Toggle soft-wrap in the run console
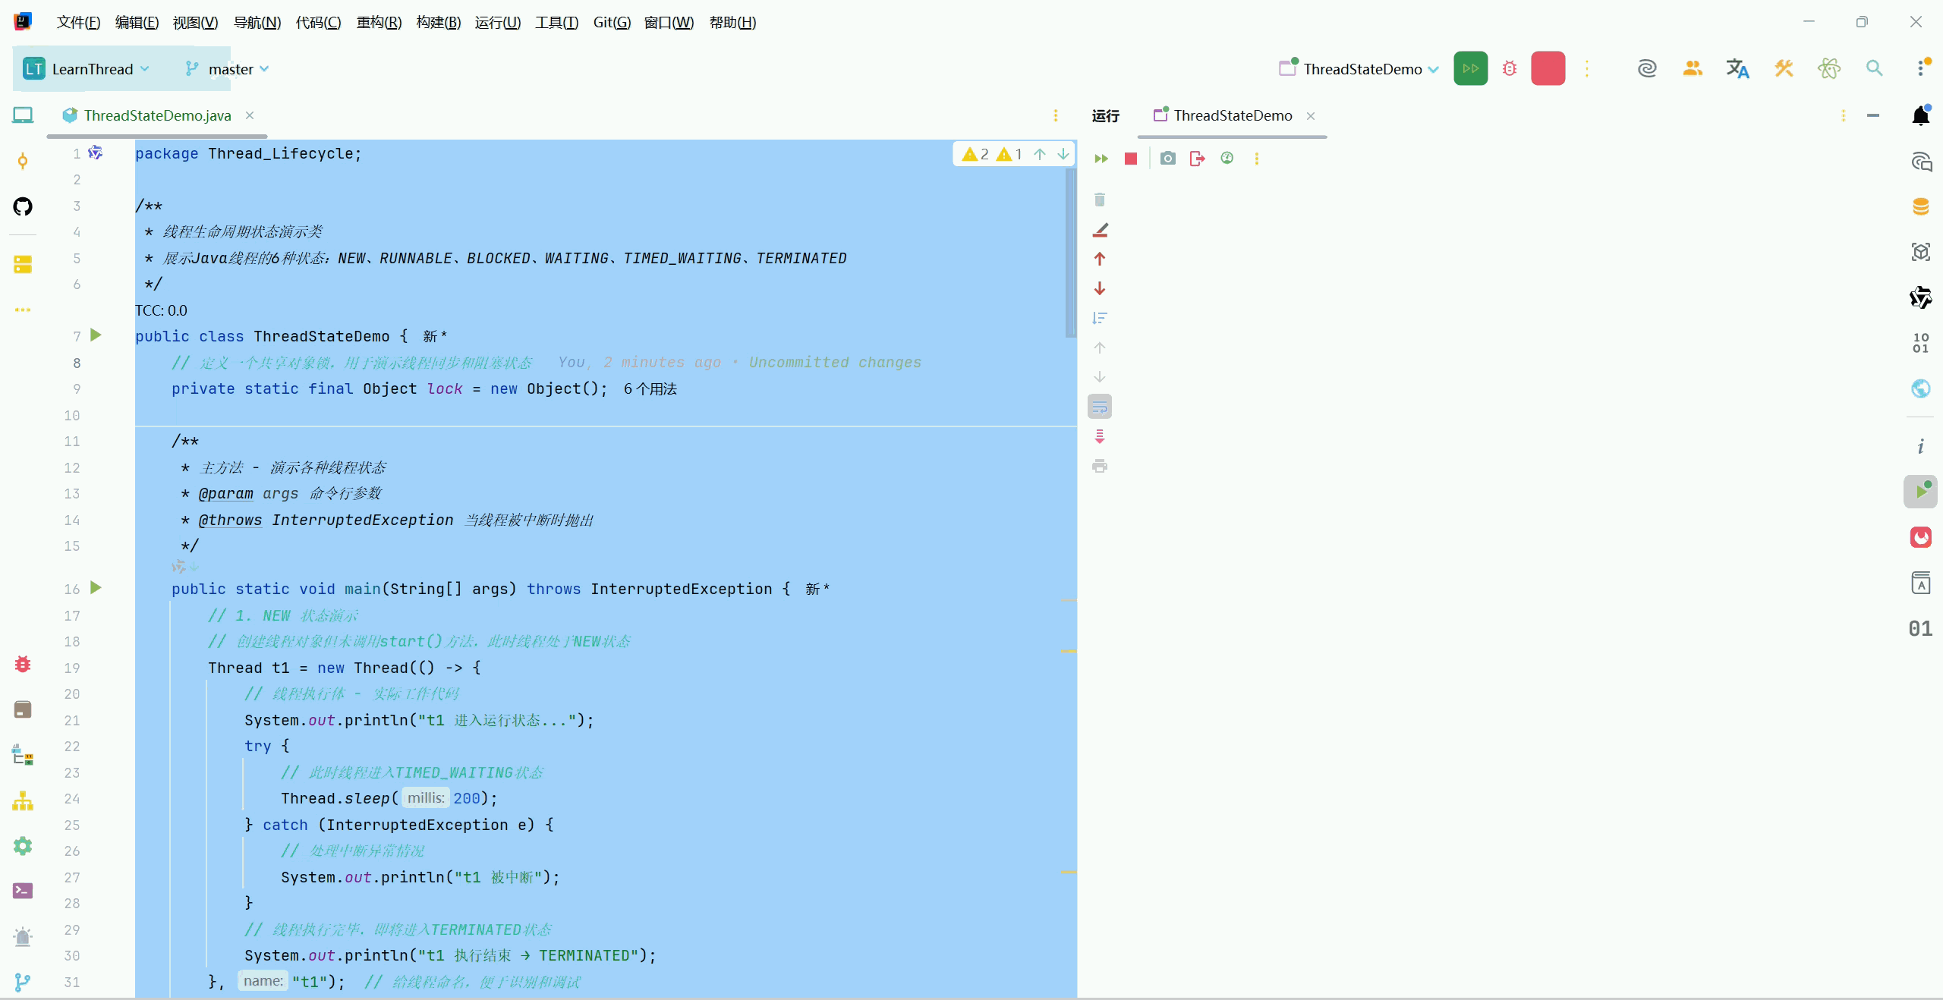1943x1000 pixels. point(1100,407)
